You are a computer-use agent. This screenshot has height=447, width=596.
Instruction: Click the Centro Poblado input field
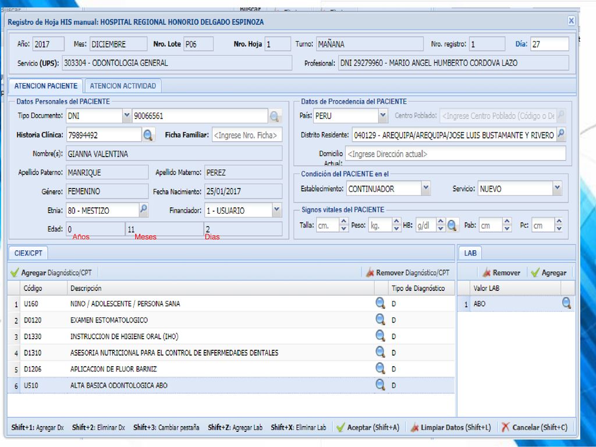click(498, 116)
